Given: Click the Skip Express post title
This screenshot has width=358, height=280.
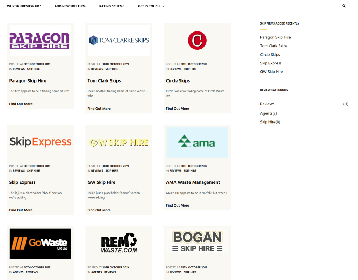Looking at the screenshot, I should coord(22,182).
